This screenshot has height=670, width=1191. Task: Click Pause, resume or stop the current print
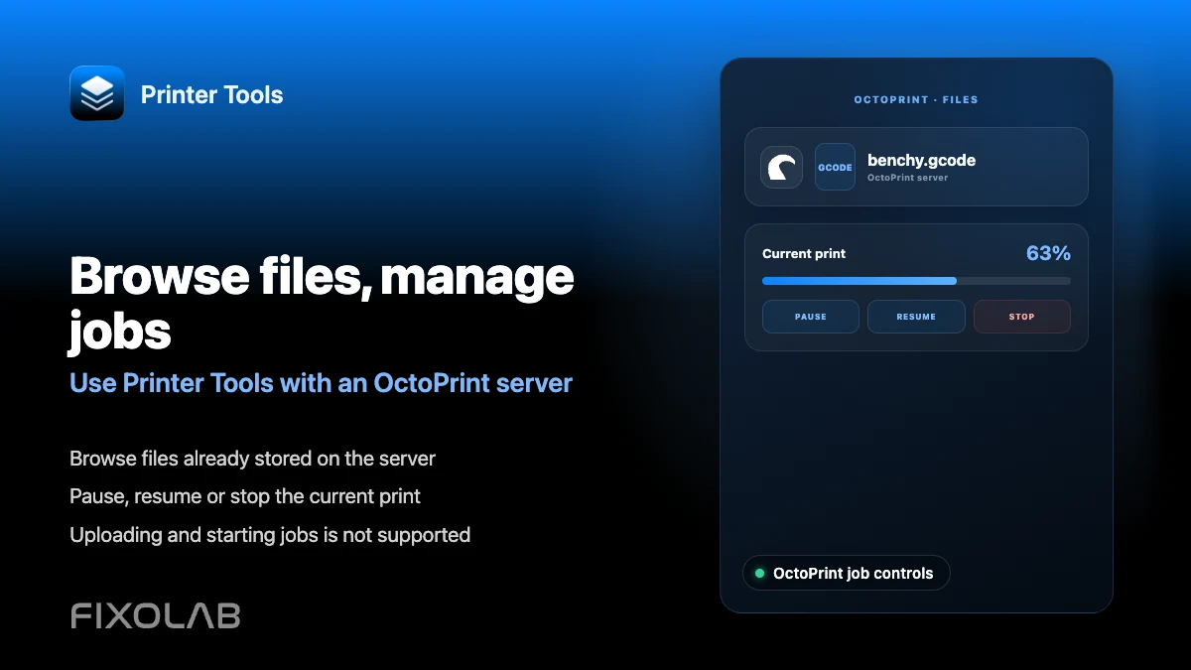coord(245,496)
